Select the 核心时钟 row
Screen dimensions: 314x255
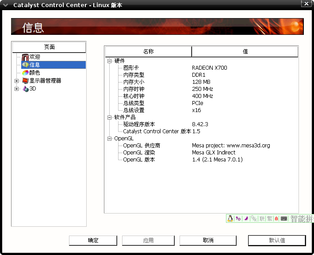point(203,96)
